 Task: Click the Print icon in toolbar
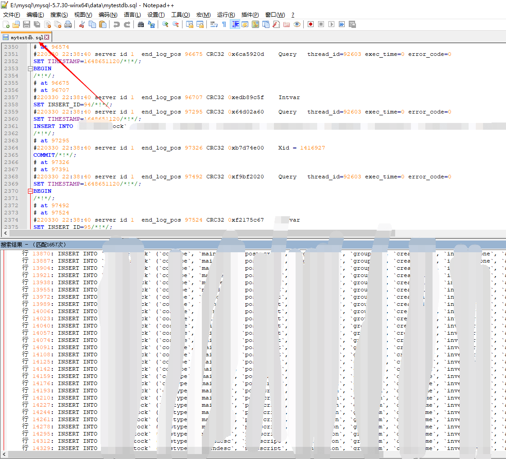coord(68,24)
